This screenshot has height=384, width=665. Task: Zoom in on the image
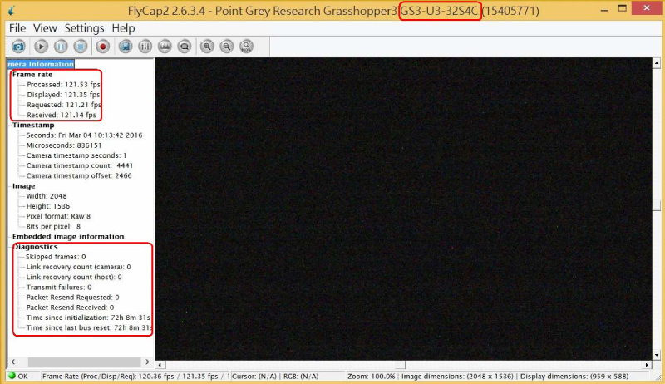click(207, 47)
